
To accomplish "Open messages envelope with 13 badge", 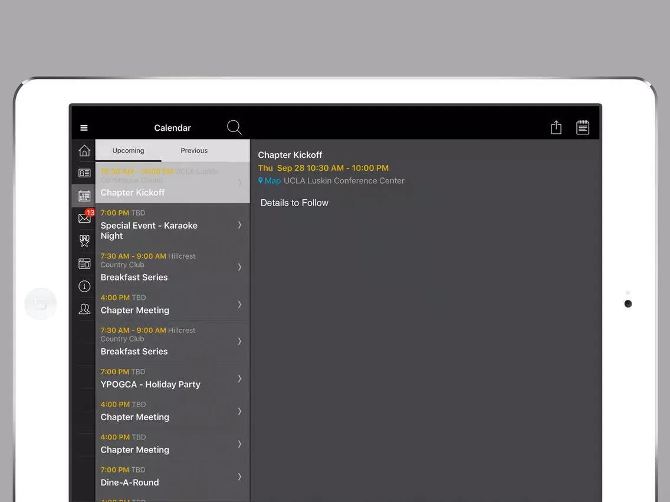I will (x=84, y=217).
